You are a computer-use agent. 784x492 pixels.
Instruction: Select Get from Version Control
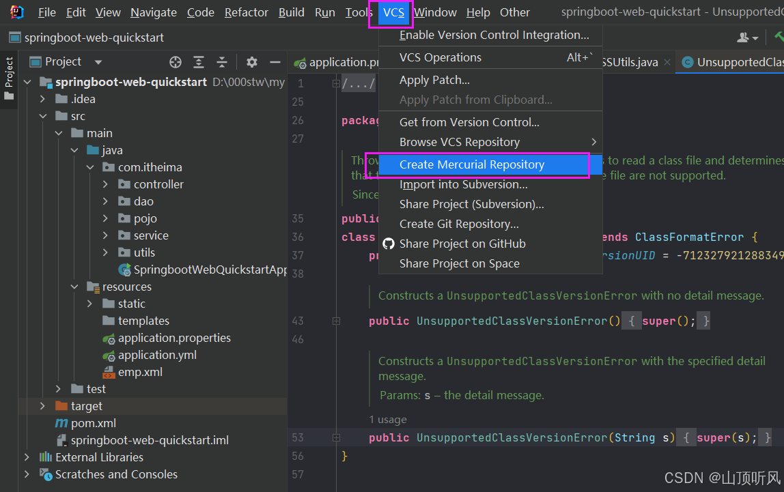point(490,122)
